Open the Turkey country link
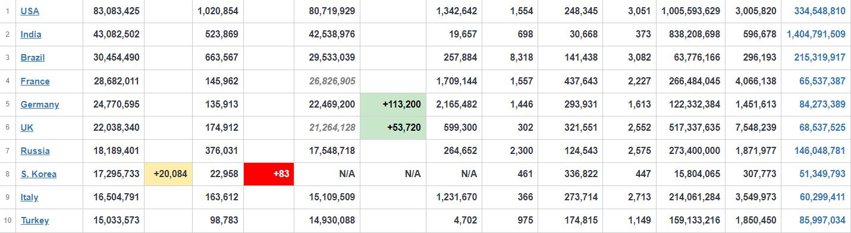Screen dimensions: 851x233 [35, 221]
